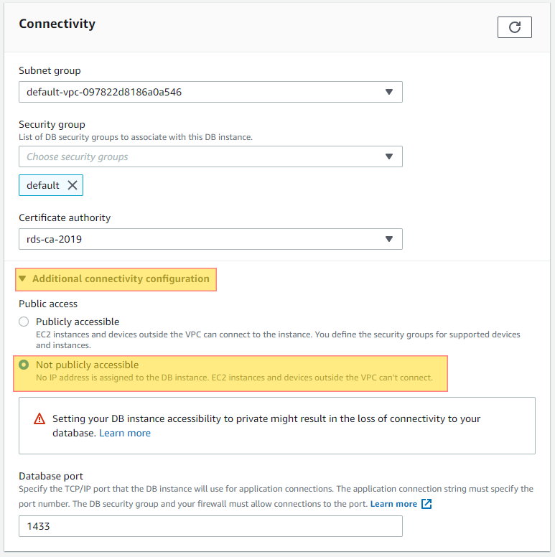Click the Additional connectivity configuration heading text

click(121, 278)
